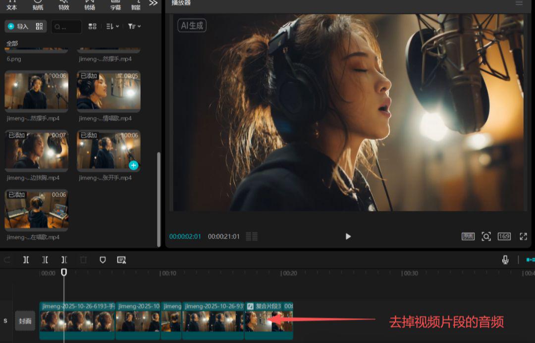This screenshot has height=343, width=535.
Task: Open the 字幕 captions panel
Action: [115, 5]
